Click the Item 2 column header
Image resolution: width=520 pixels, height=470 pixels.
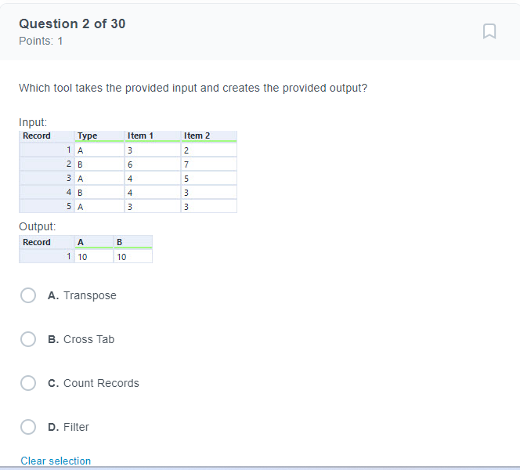tap(197, 136)
